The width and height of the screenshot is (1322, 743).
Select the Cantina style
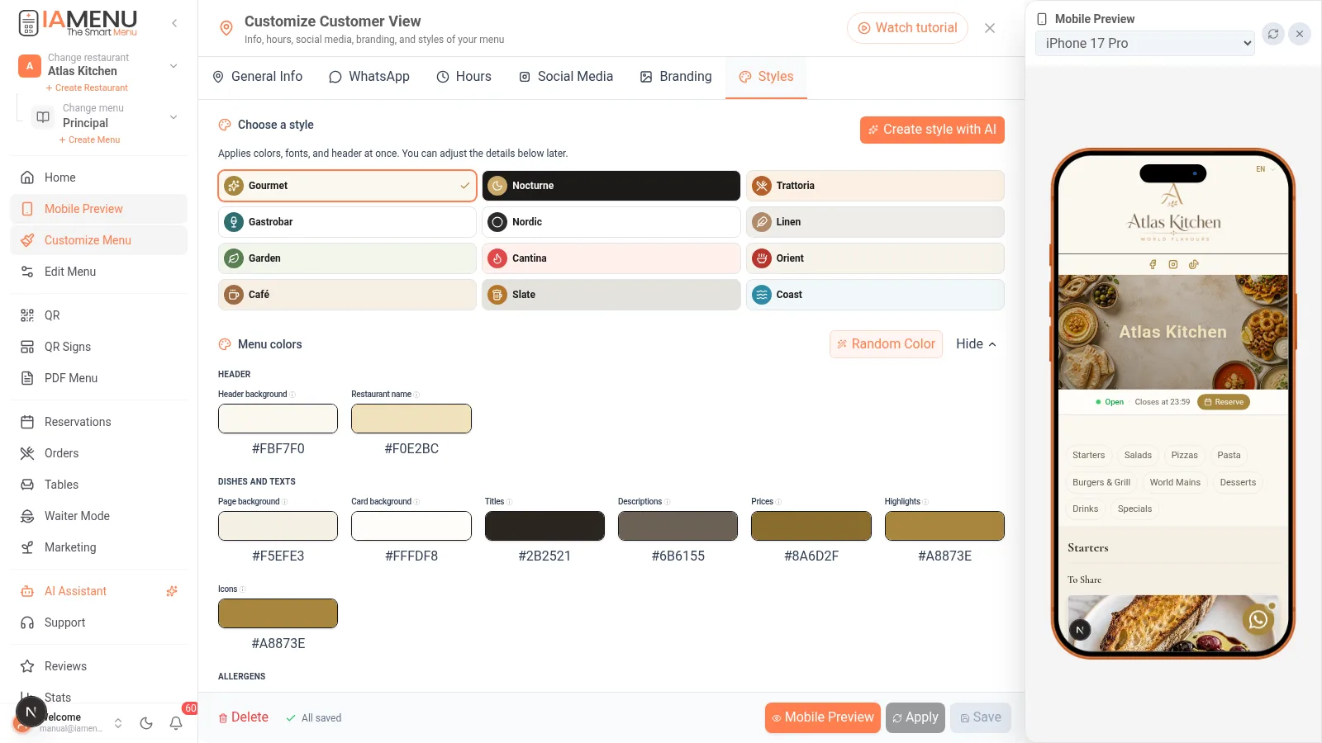pos(611,258)
